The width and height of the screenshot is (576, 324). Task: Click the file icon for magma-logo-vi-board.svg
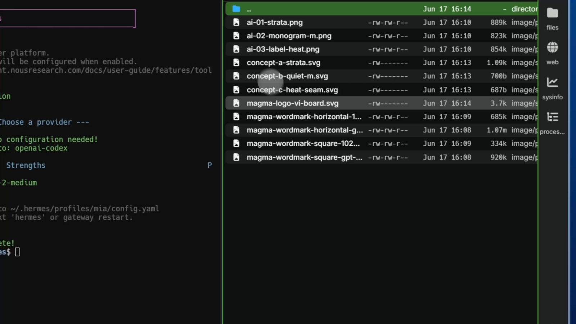236,103
